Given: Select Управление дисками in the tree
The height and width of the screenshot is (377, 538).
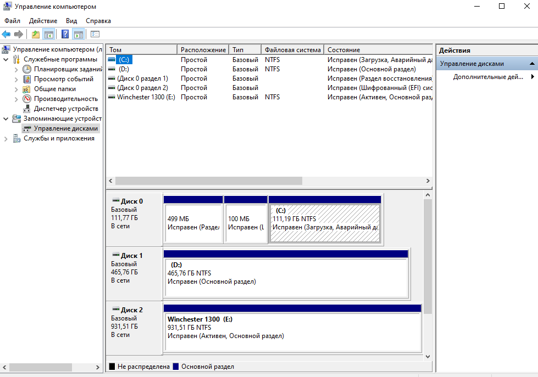Looking at the screenshot, I should (66, 128).
